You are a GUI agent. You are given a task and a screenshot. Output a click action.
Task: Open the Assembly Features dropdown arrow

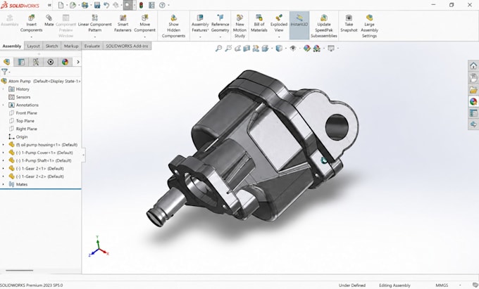[x=200, y=37]
